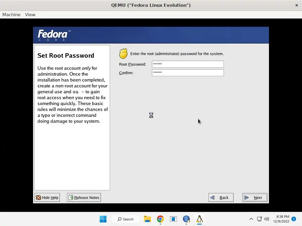Open the Machine menu
302x226 pixels.
12,15
